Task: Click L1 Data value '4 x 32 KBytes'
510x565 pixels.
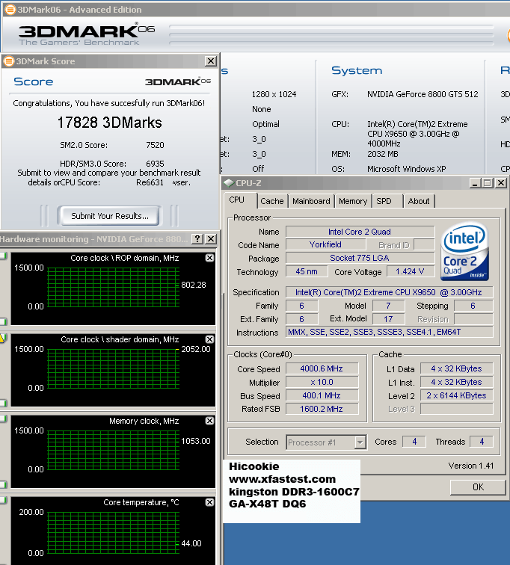Action: [456, 368]
